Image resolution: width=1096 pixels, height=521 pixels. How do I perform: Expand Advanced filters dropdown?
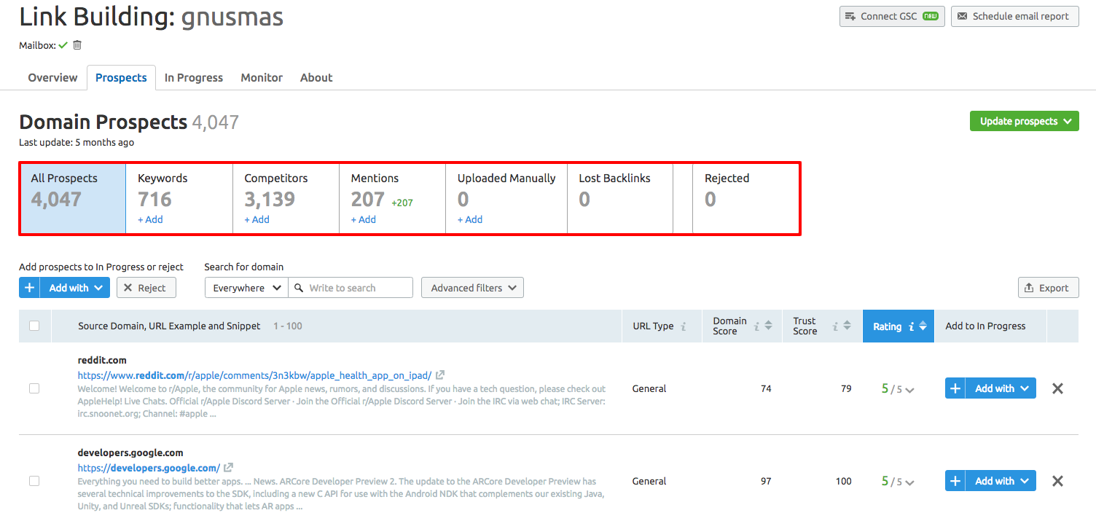pos(472,288)
